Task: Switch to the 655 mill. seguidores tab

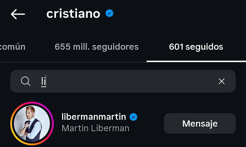Action: (x=97, y=47)
